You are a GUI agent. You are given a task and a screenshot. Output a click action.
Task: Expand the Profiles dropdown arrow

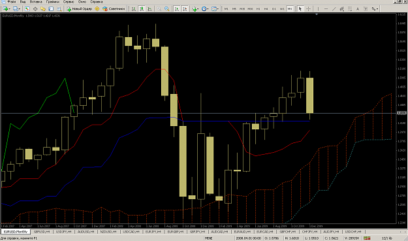point(20,9)
